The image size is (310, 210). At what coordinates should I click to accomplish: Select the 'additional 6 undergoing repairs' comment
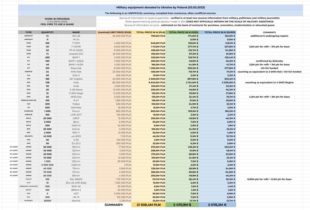(x=269, y=36)
